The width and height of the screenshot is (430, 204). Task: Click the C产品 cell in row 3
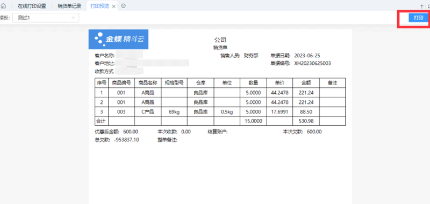click(148, 112)
